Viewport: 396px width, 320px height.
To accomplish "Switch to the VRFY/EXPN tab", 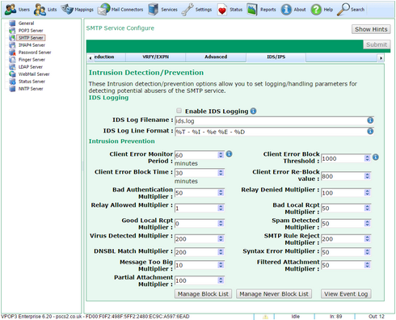I will pos(155,57).
